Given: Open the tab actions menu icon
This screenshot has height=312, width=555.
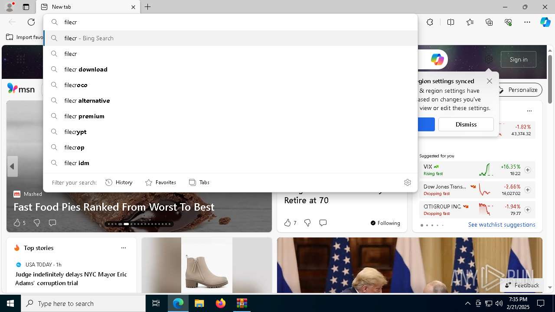Looking at the screenshot, I should click(x=26, y=7).
